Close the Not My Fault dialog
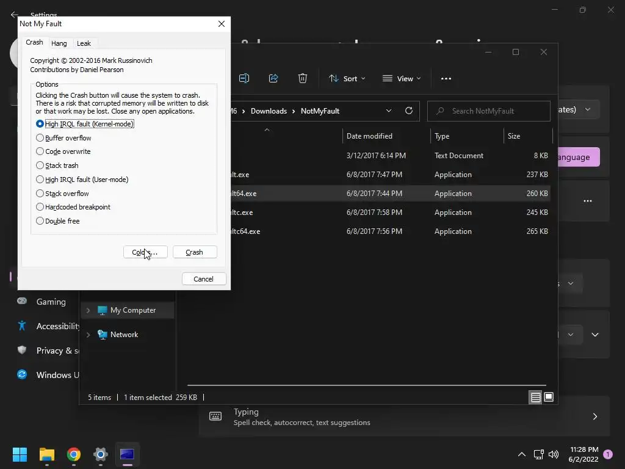Image resolution: width=625 pixels, height=469 pixels. point(222,24)
